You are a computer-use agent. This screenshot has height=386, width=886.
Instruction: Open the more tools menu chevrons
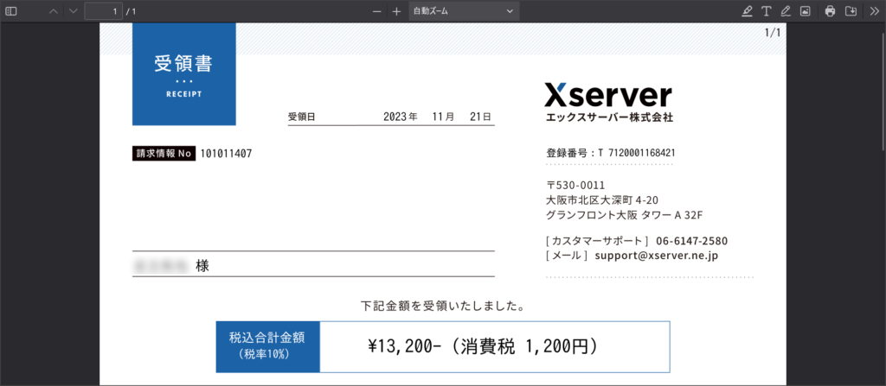pos(874,11)
